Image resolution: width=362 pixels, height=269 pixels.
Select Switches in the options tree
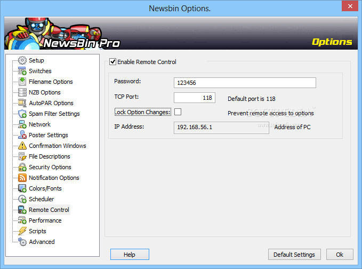40,71
